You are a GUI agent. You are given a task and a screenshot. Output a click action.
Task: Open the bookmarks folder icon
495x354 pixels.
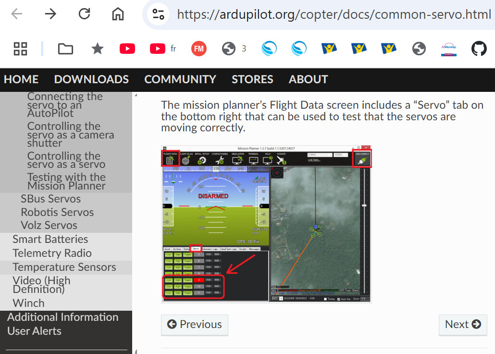66,49
